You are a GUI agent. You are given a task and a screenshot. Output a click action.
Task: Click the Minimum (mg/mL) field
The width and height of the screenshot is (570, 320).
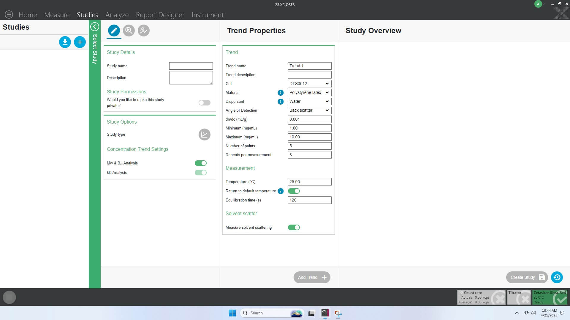[x=310, y=128]
